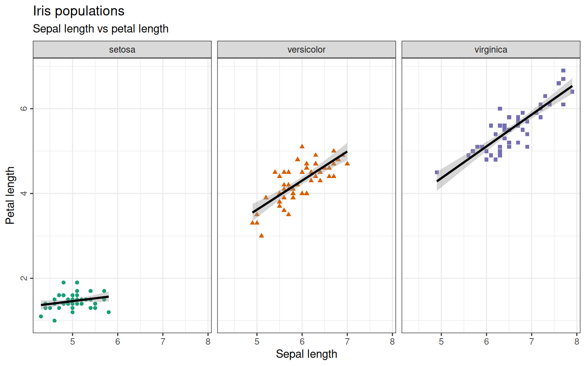The width and height of the screenshot is (586, 366).
Task: Click the y-axis tick label 4
Action: pyautogui.click(x=24, y=193)
